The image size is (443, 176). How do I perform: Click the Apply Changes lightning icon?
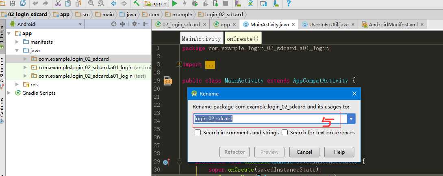point(185,3)
